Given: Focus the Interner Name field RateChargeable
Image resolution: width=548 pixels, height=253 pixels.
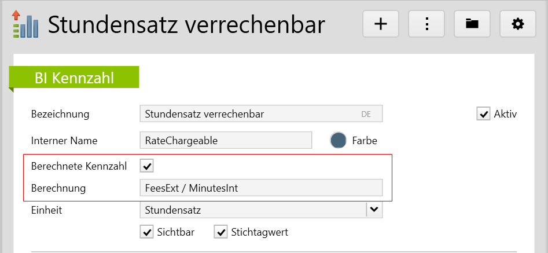Looking at the screenshot, I should (226, 140).
